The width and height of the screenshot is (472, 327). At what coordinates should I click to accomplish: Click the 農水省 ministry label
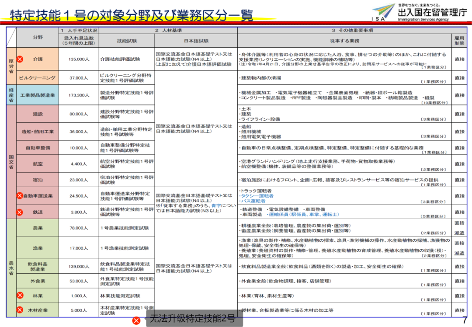[11, 268]
